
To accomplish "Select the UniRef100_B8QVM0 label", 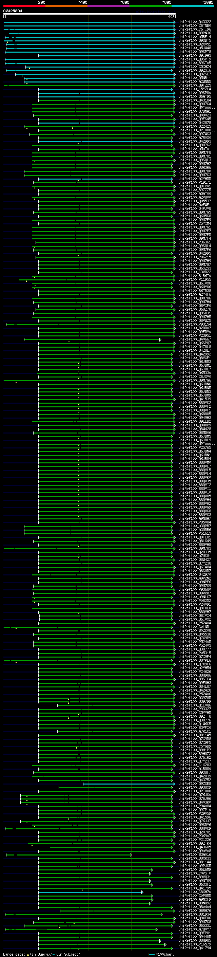I will (194, 462).
